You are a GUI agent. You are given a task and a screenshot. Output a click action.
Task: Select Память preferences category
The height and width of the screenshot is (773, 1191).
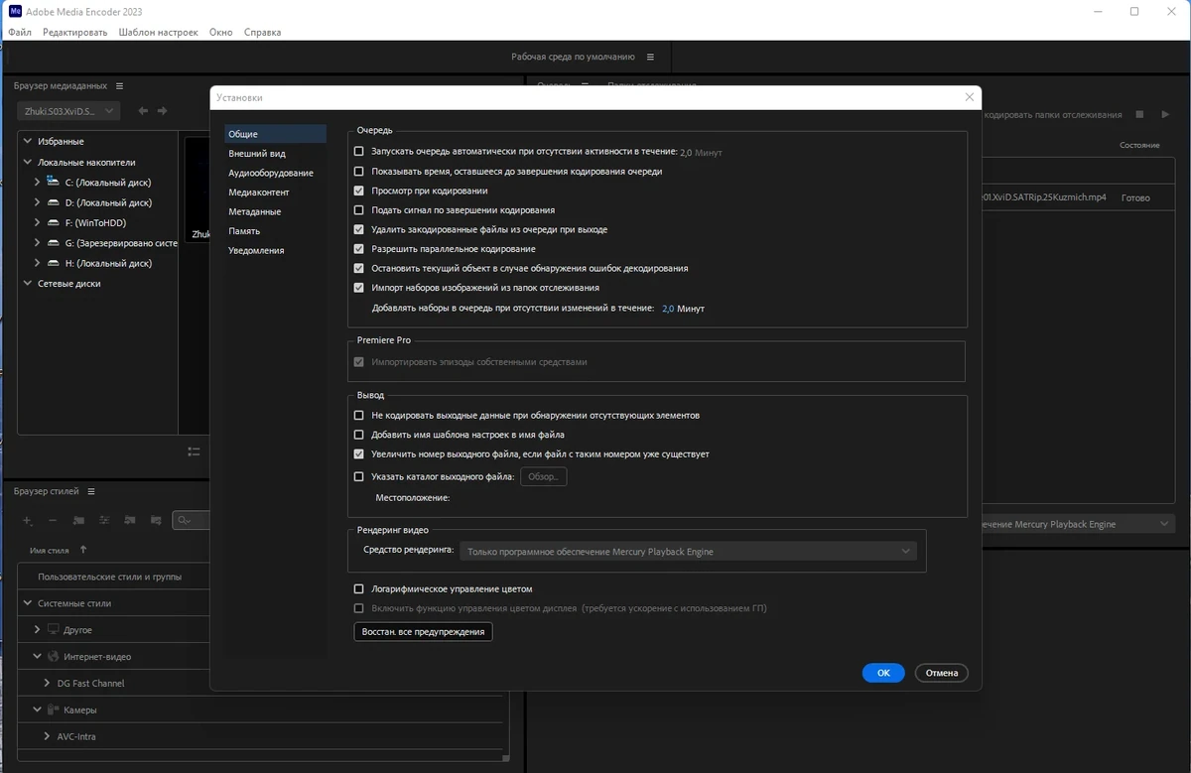(275, 231)
